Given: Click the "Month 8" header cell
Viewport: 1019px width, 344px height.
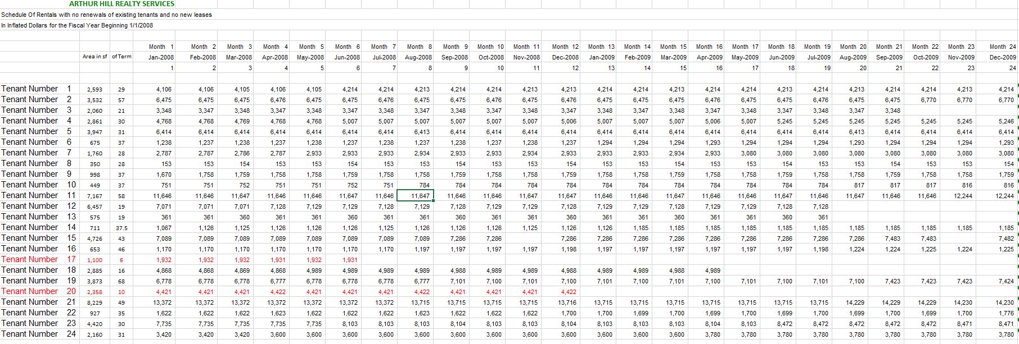Looking at the screenshot, I should coord(419,47).
